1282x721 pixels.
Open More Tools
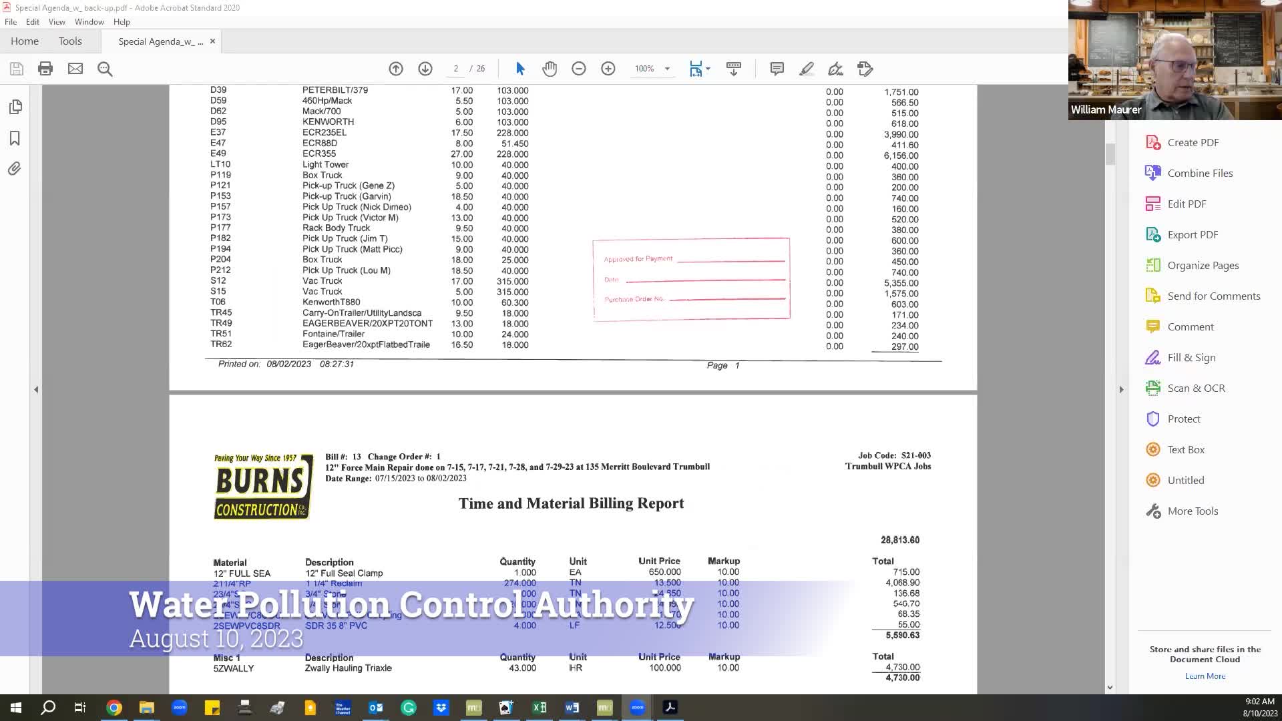pyautogui.click(x=1193, y=511)
